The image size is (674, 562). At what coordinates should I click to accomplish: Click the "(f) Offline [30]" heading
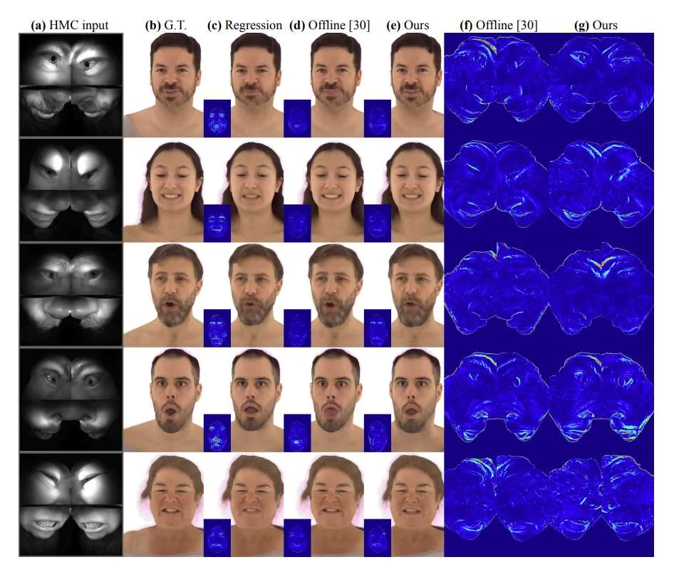499,26
